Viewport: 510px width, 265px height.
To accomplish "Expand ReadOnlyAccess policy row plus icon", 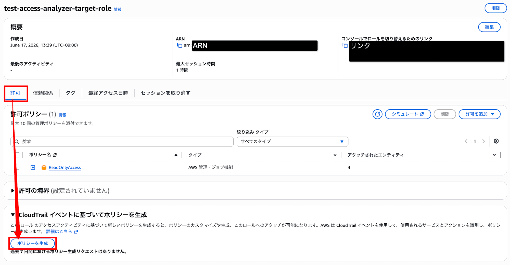I will click(33, 167).
